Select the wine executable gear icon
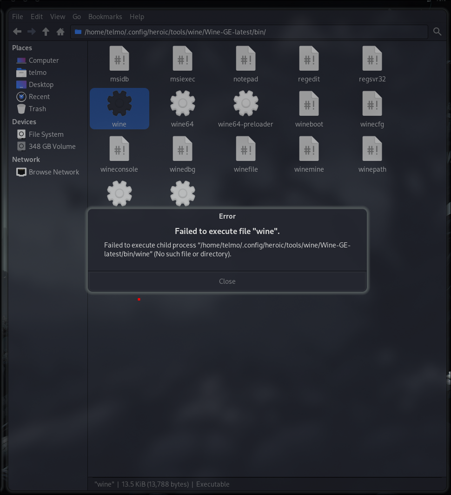451x495 pixels. [119, 104]
